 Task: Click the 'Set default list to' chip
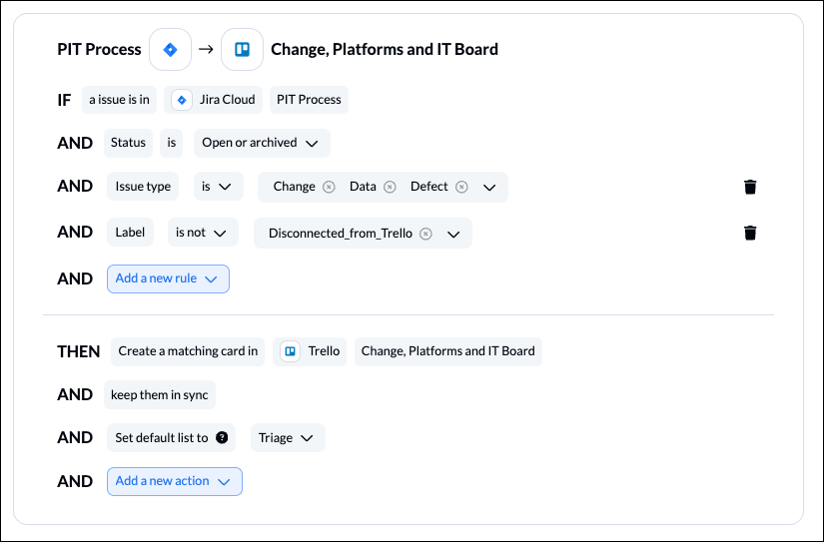[x=172, y=438]
